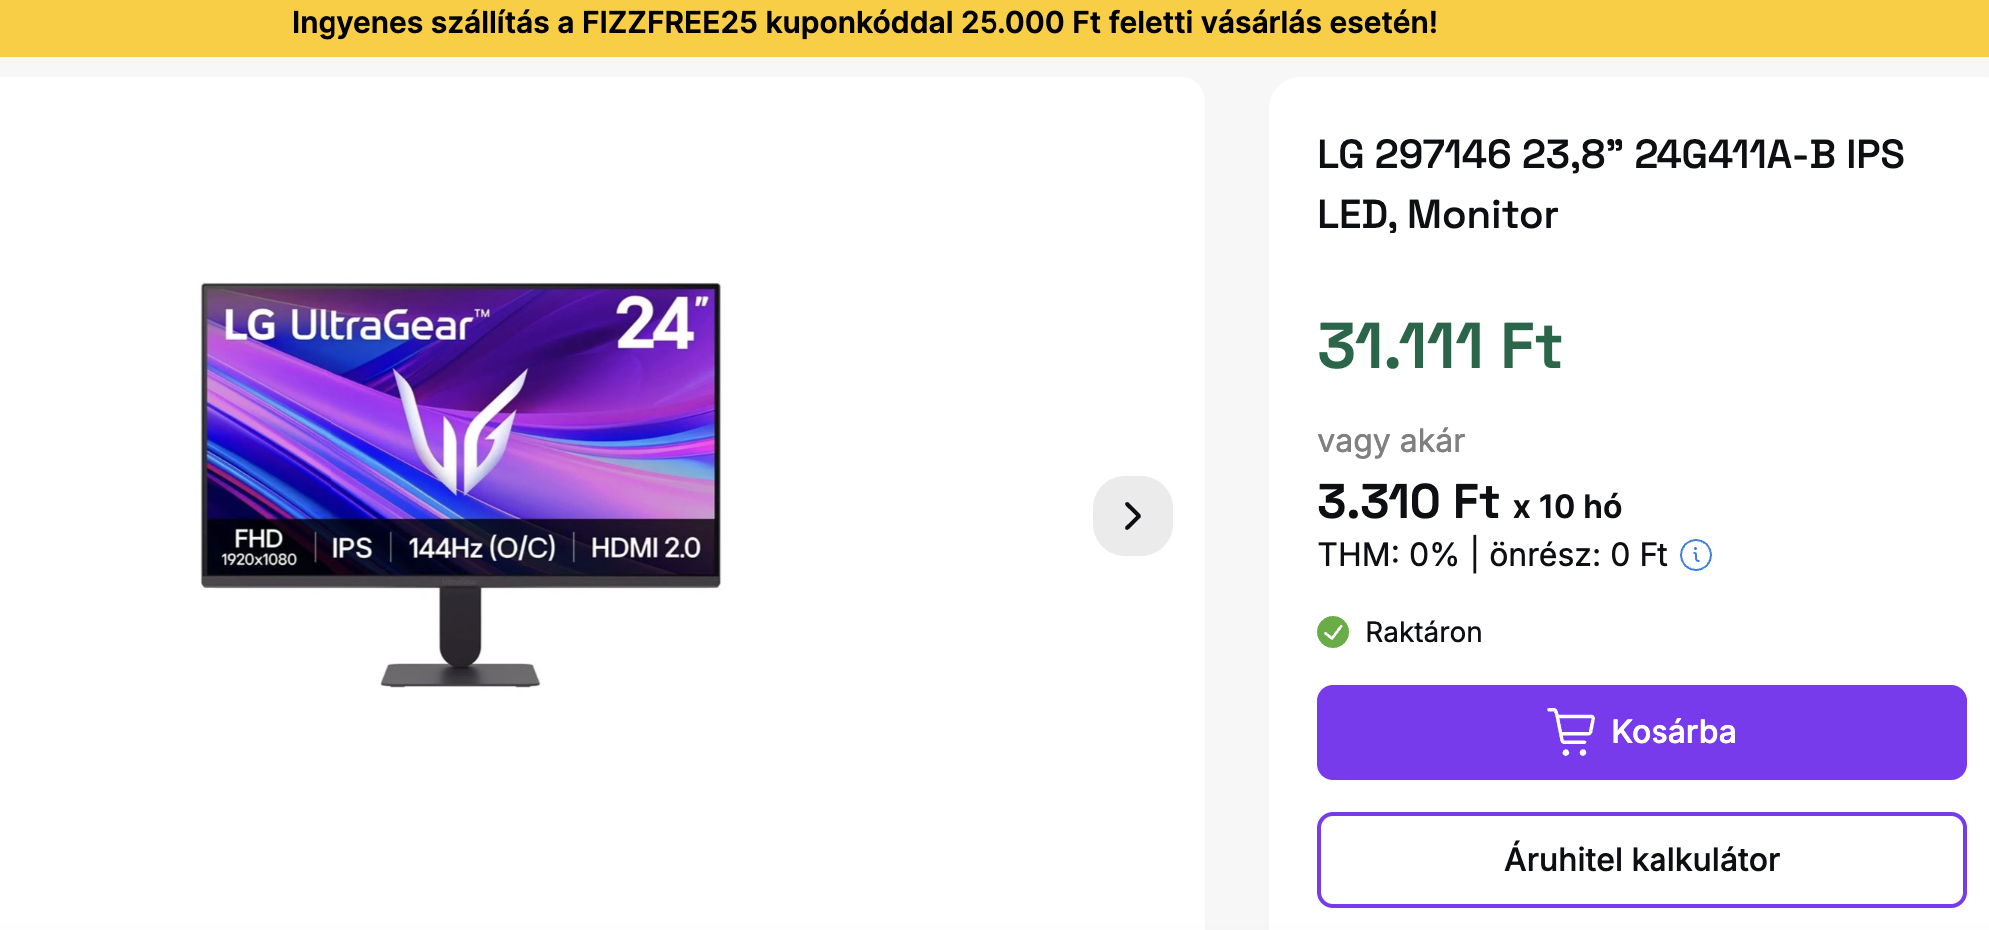
Task: Click the 144Hz (O/C) spec label
Action: point(482,548)
